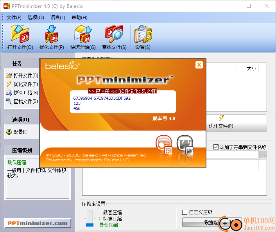Click the Word icon in About dialog

pos(185,145)
